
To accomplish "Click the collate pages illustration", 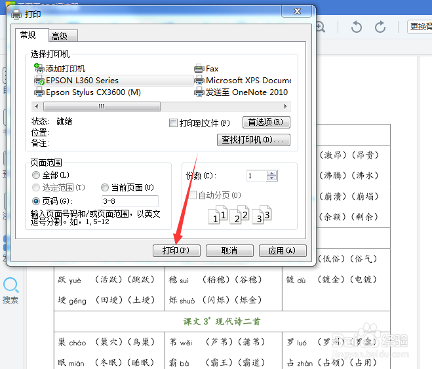I will [239, 214].
